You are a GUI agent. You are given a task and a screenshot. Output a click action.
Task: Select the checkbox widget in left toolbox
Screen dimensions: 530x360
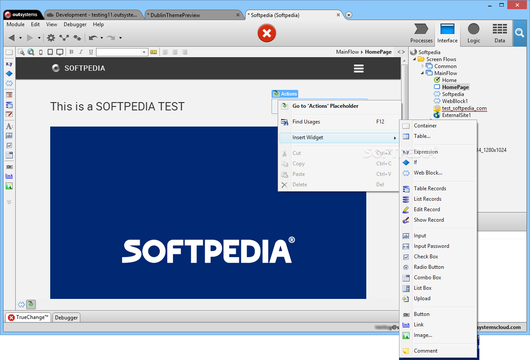(x=9, y=145)
